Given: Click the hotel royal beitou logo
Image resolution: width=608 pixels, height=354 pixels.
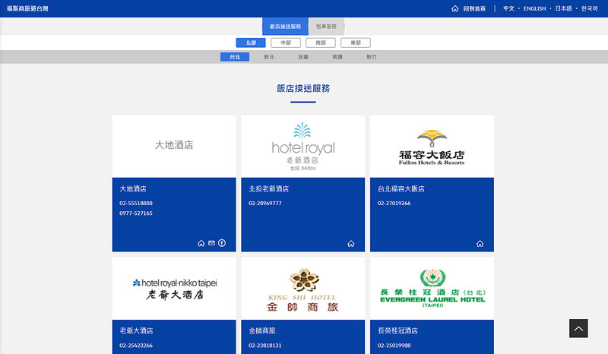Looking at the screenshot, I should click(x=302, y=146).
